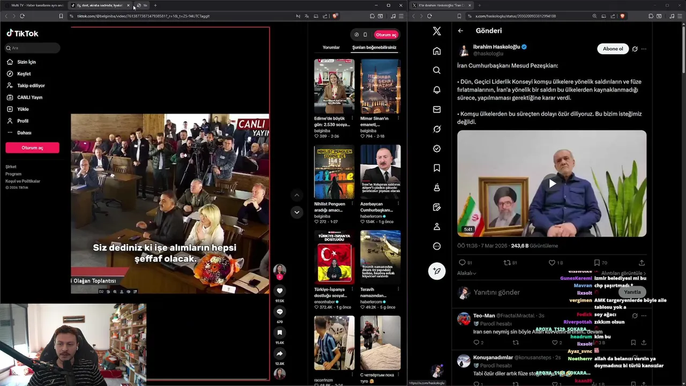686x386 pixels.
Task: Open the main post's three-dot menu
Action: click(644, 49)
